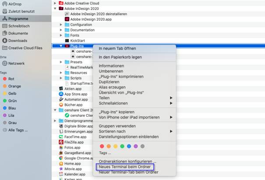Click the FaceTime.app icon
The image size is (265, 180).
61,137
